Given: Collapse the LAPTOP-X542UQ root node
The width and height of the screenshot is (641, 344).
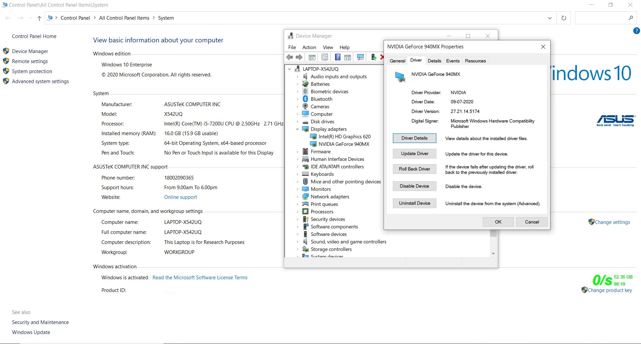Looking at the screenshot, I should (x=289, y=69).
